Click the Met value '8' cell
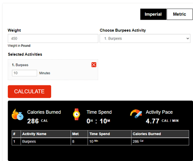Image resolution: width=193 pixels, height=161 pixels. (x=79, y=142)
